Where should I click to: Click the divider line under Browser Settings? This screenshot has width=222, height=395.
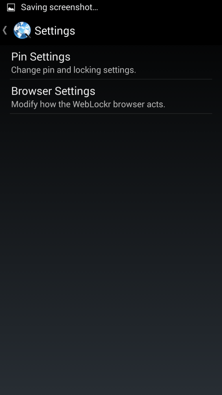(111, 113)
